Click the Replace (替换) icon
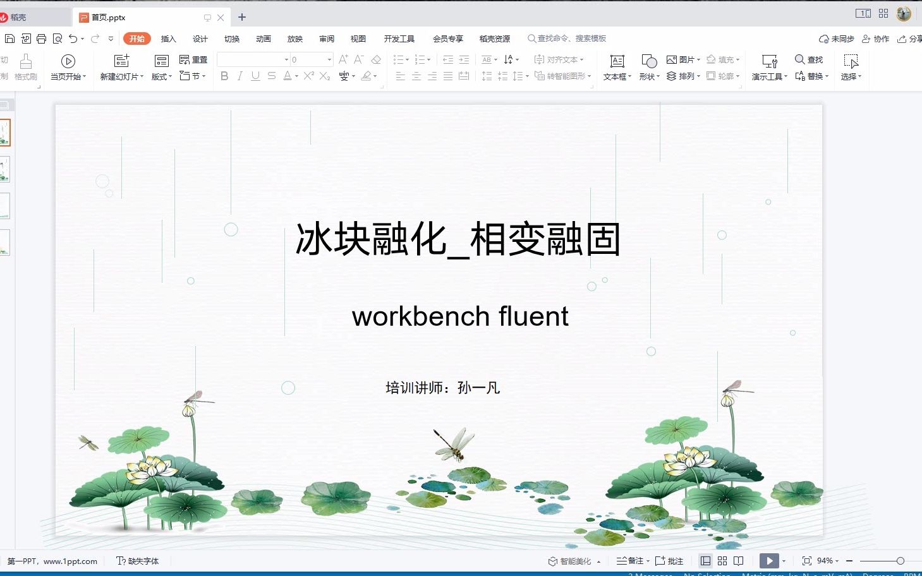Image resolution: width=922 pixels, height=576 pixels. (x=800, y=76)
